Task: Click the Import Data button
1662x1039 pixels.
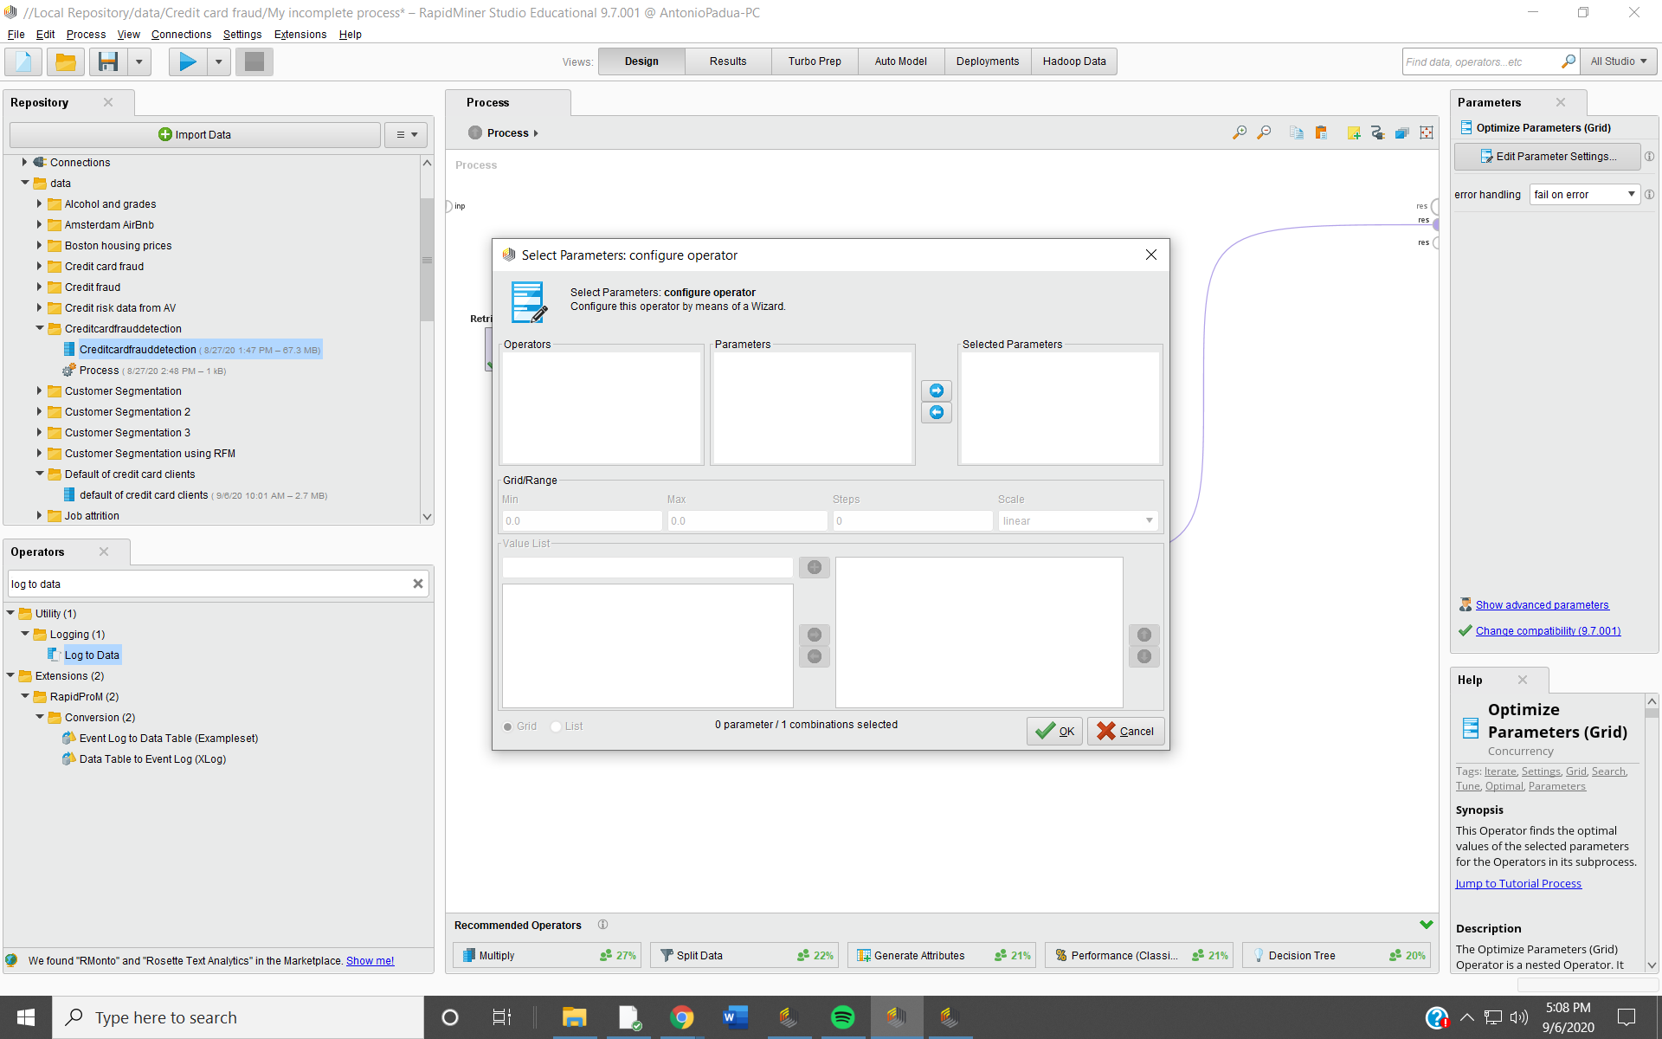Action: [x=195, y=134]
